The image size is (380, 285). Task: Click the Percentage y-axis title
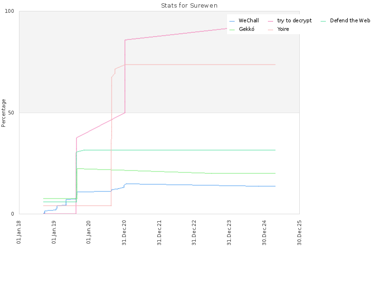point(4,113)
